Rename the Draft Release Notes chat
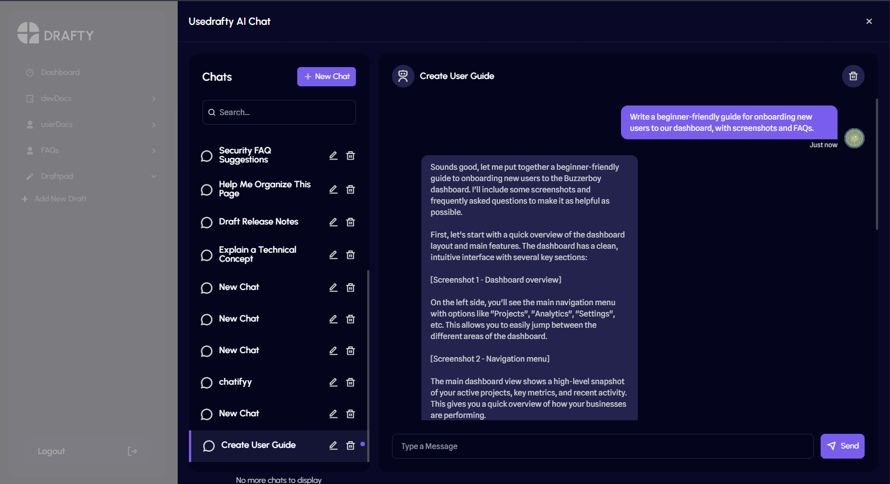The height and width of the screenshot is (484, 890). [x=333, y=222]
